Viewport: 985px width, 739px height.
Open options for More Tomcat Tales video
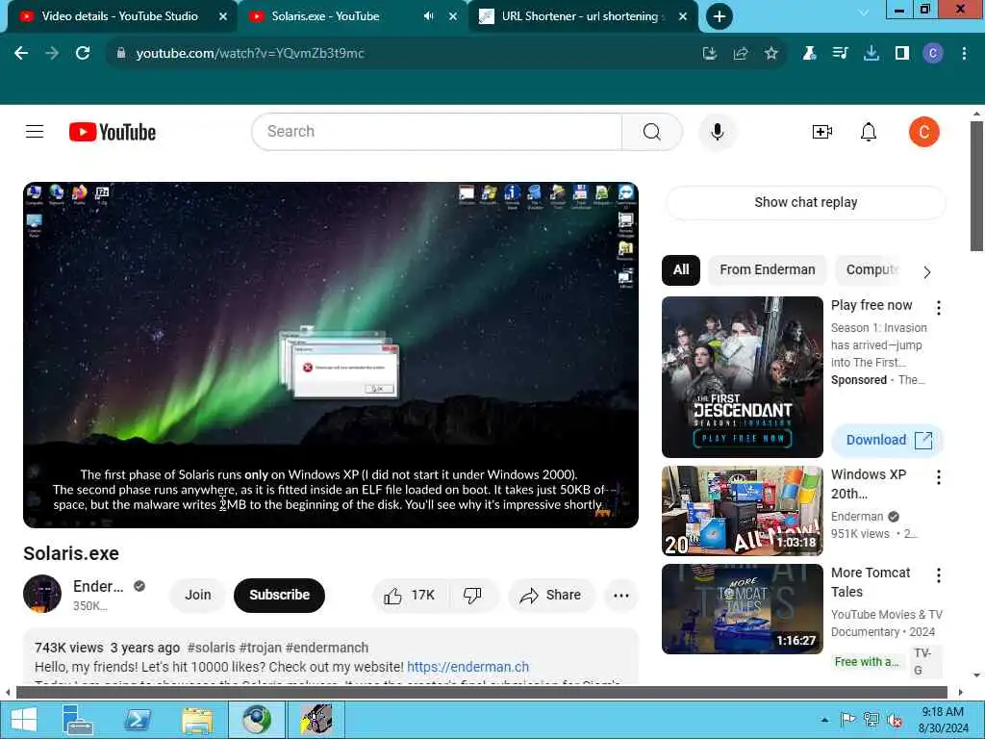tap(939, 575)
